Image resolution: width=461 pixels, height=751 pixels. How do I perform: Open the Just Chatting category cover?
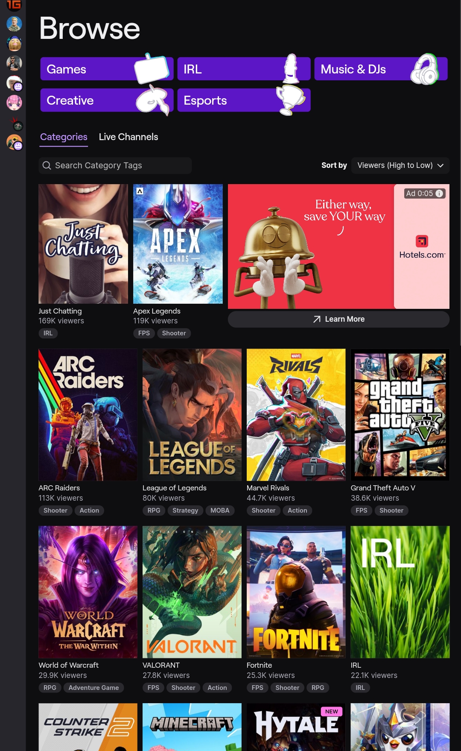(x=83, y=244)
